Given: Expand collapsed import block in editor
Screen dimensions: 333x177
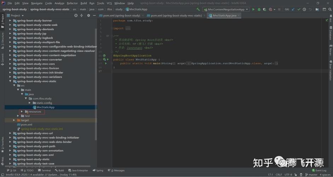Looking at the screenshot, I should [128, 28].
